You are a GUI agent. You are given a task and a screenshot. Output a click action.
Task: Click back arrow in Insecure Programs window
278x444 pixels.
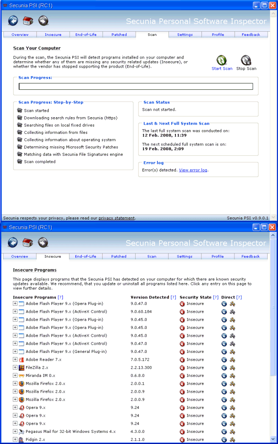pyautogui.click(x=13, y=243)
